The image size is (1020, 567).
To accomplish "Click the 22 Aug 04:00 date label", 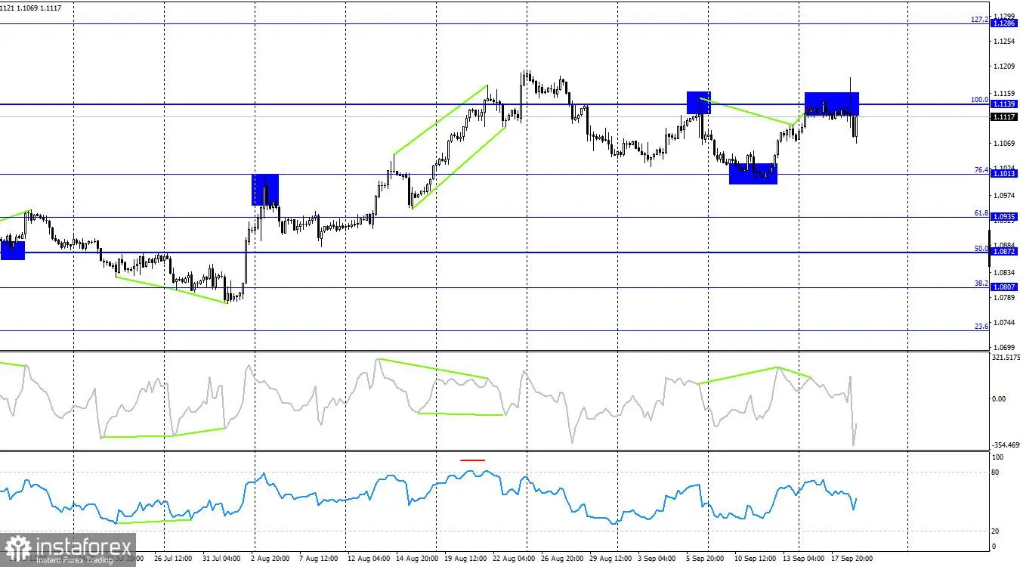I will pyautogui.click(x=514, y=559).
